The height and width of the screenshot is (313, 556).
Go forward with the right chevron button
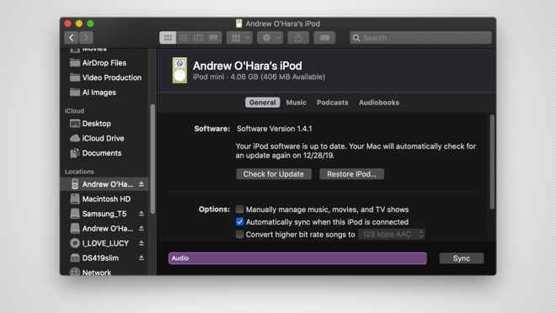86,38
